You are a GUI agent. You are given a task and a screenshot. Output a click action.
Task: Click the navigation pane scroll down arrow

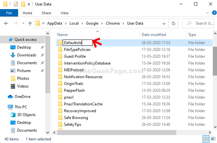coord(48,132)
